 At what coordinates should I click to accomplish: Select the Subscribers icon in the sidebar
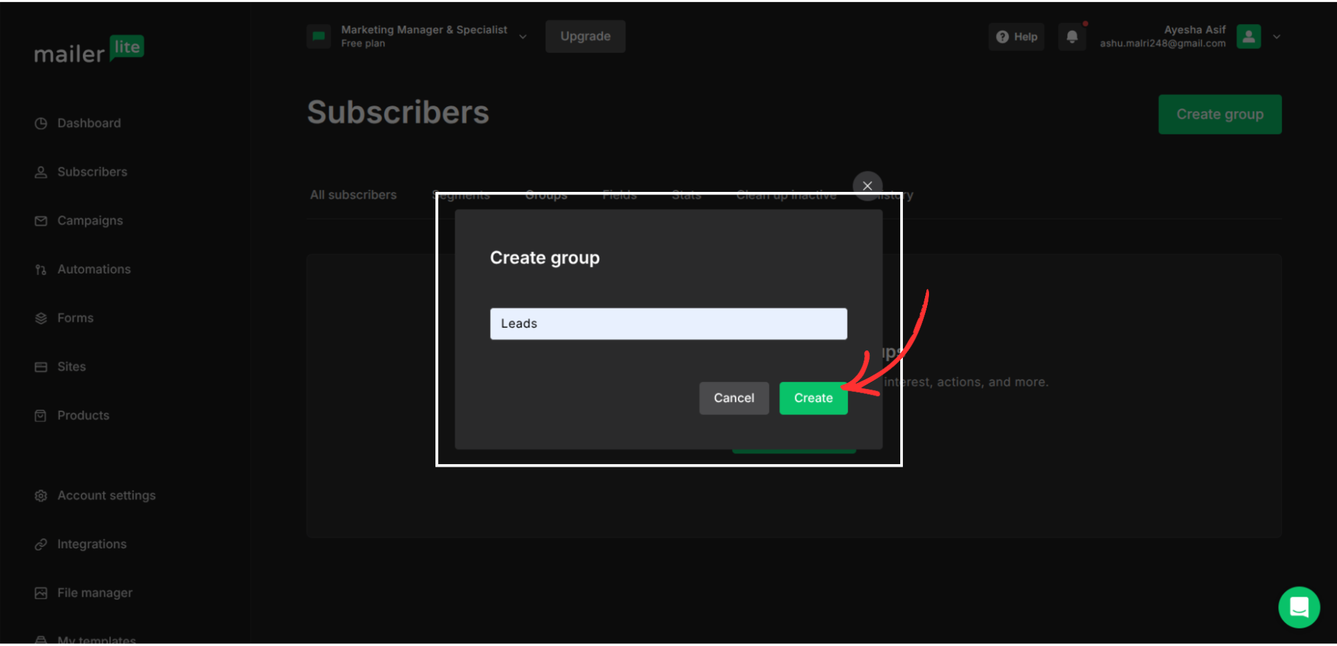coord(41,171)
